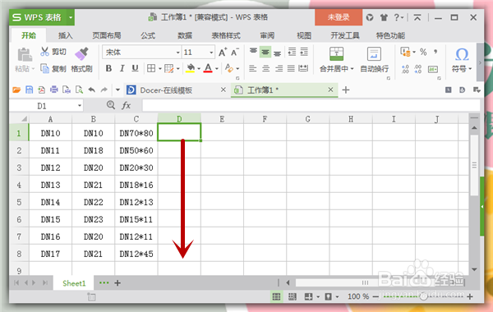Apply red font color A icon
493x312 pixels.
click(208, 68)
